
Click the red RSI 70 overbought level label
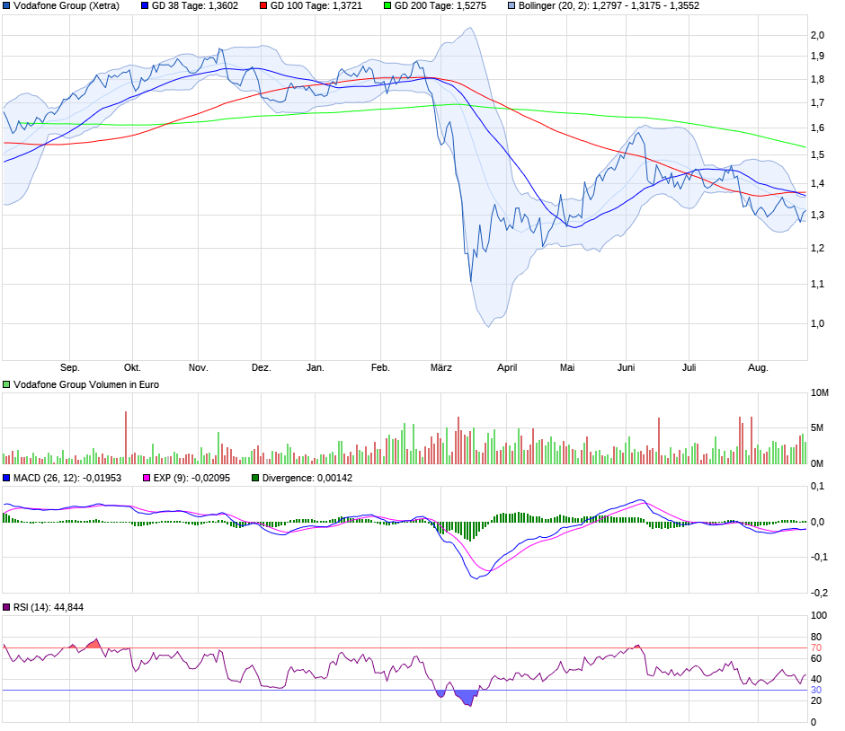[816, 648]
